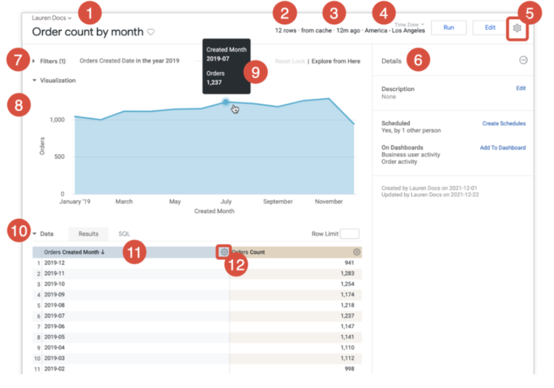Viewport: 554px width, 388px height.
Task: Open the Time Zone dropdown
Action: click(409, 25)
